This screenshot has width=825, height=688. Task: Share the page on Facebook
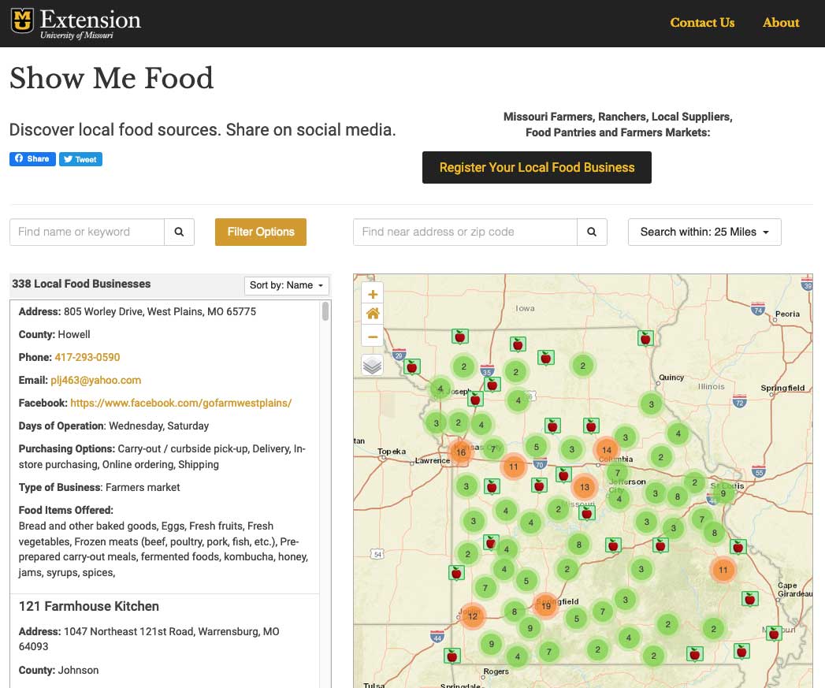[x=32, y=158]
